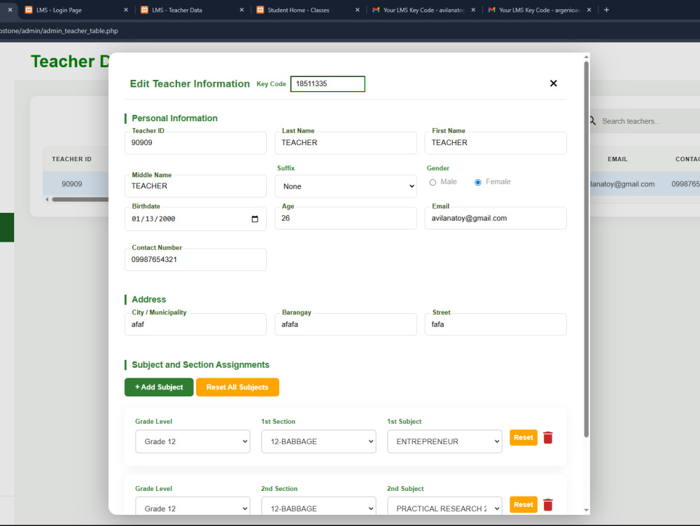Click the Reset All Subjects button
The width and height of the screenshot is (700, 526).
[x=237, y=387]
